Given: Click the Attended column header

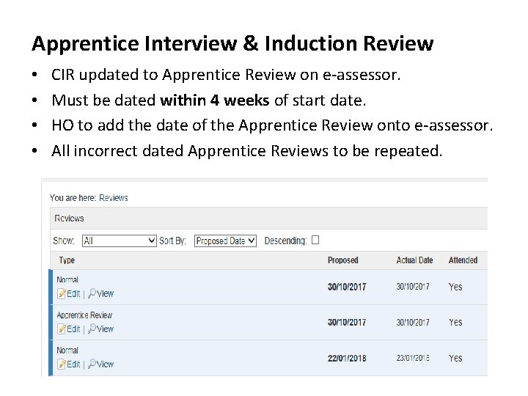Looking at the screenshot, I should click(463, 260).
